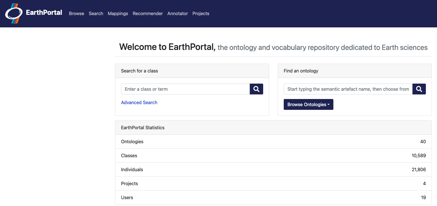Viewport: 437px width, 206px height.
Task: Click the ontology count value 40
Action: 423,142
